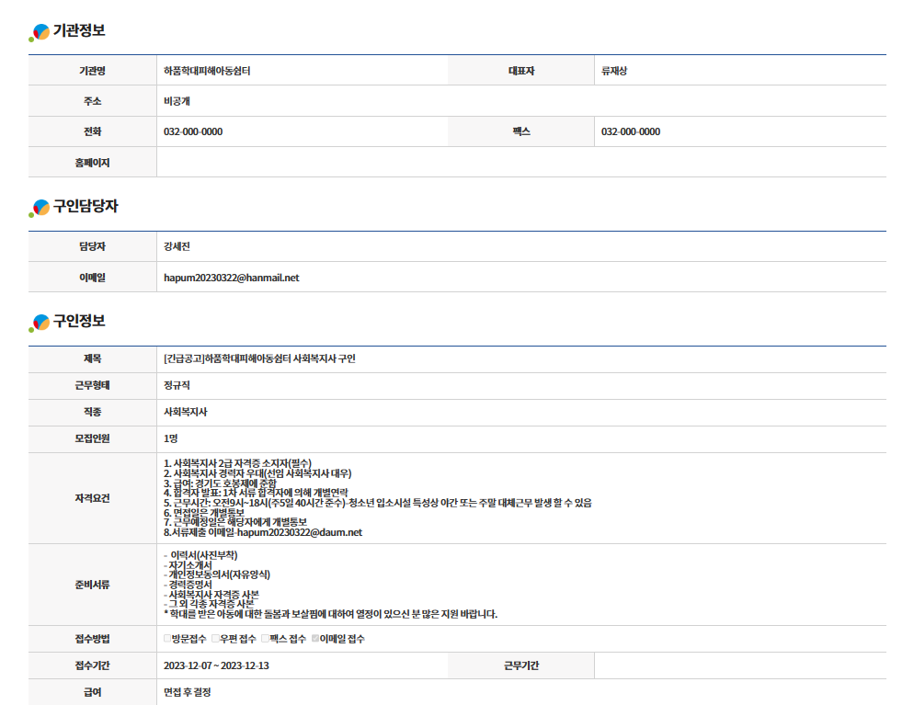The height and width of the screenshot is (705, 914).
Task: Click the 구인정보 section icon
Action: (40, 322)
